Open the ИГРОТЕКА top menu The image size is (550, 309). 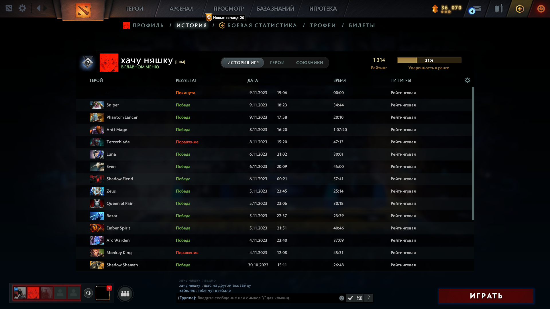(x=323, y=9)
